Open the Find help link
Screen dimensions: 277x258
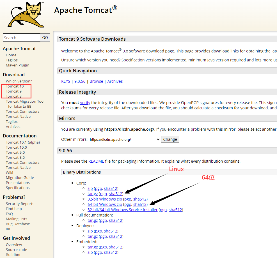[14, 209]
